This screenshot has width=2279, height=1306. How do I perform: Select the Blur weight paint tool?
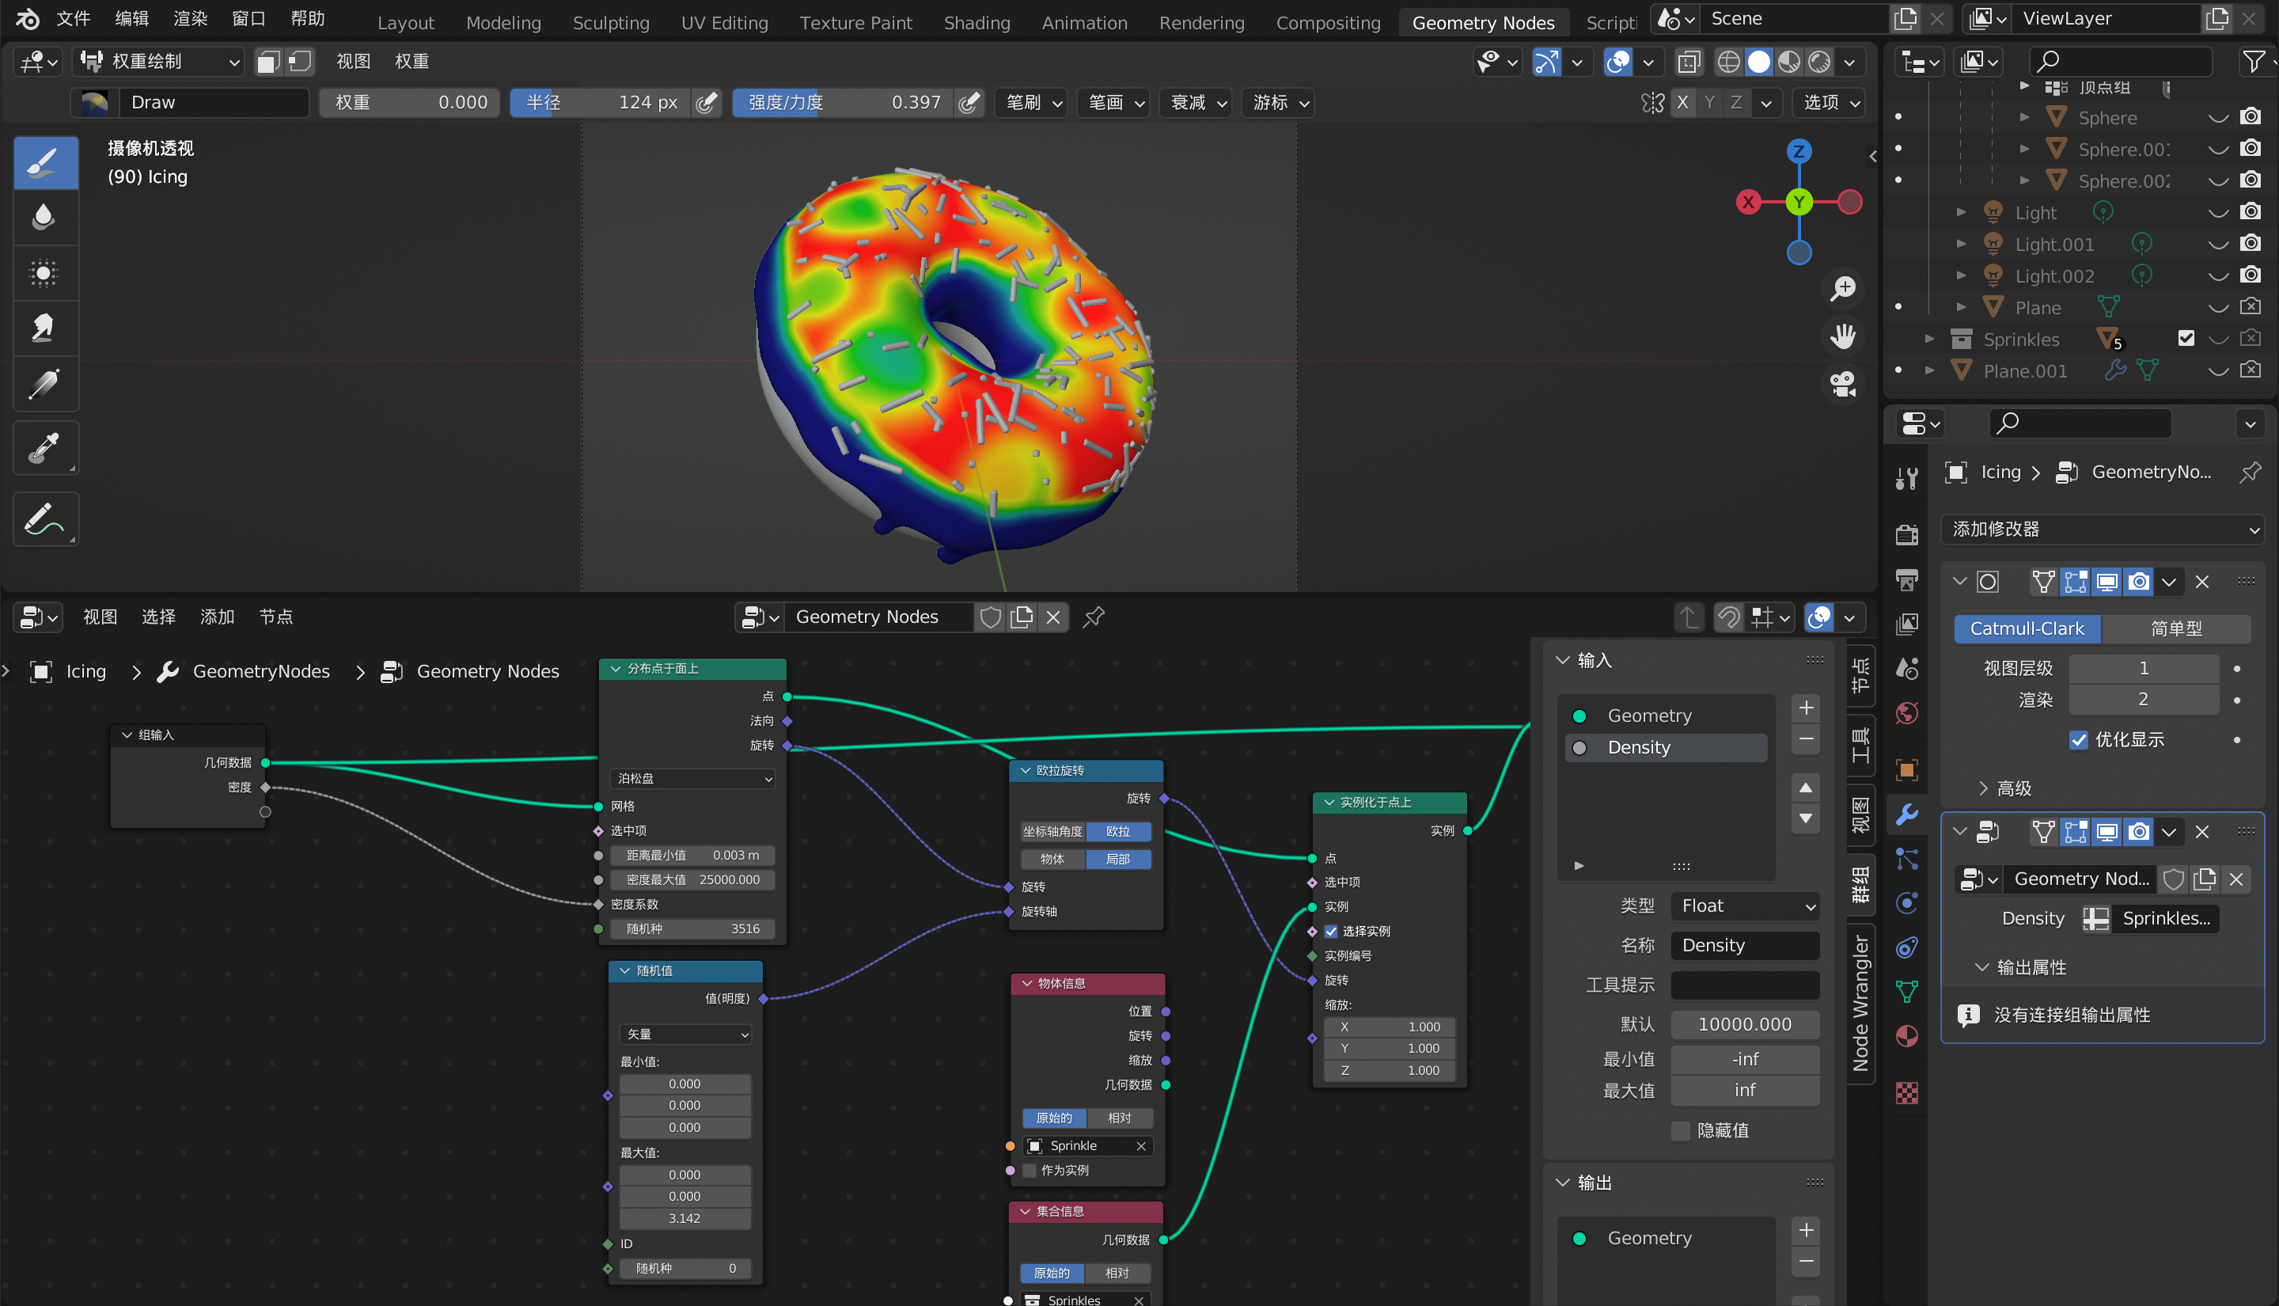[x=44, y=218]
